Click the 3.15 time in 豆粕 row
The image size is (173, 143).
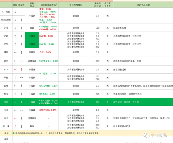tap(98, 102)
